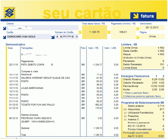This screenshot has width=168, height=139.
Task: Click the OUROCARD VISA GOLD card field
Action: [x=29, y=36]
